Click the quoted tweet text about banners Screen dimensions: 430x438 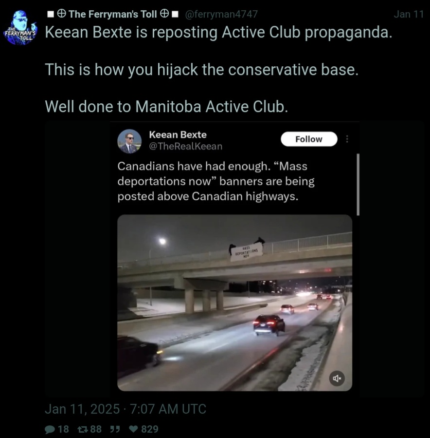click(x=216, y=181)
